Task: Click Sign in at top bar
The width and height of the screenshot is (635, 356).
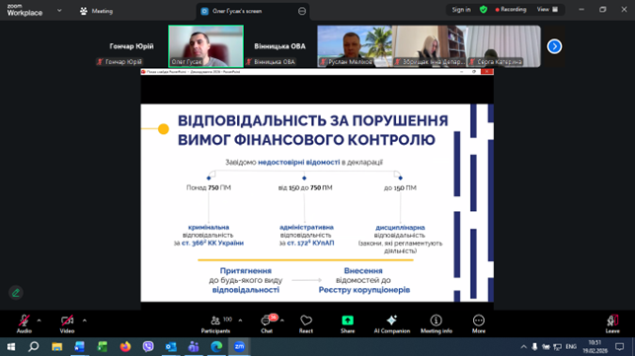Action: click(461, 9)
